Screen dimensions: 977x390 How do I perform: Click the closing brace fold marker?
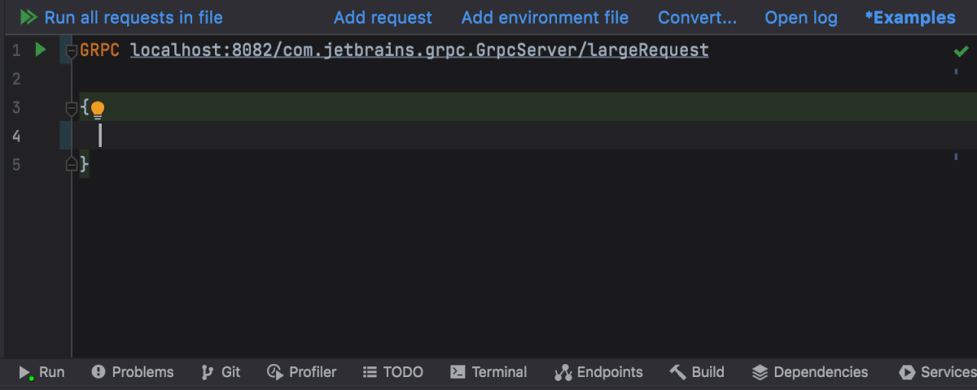pyautogui.click(x=71, y=165)
